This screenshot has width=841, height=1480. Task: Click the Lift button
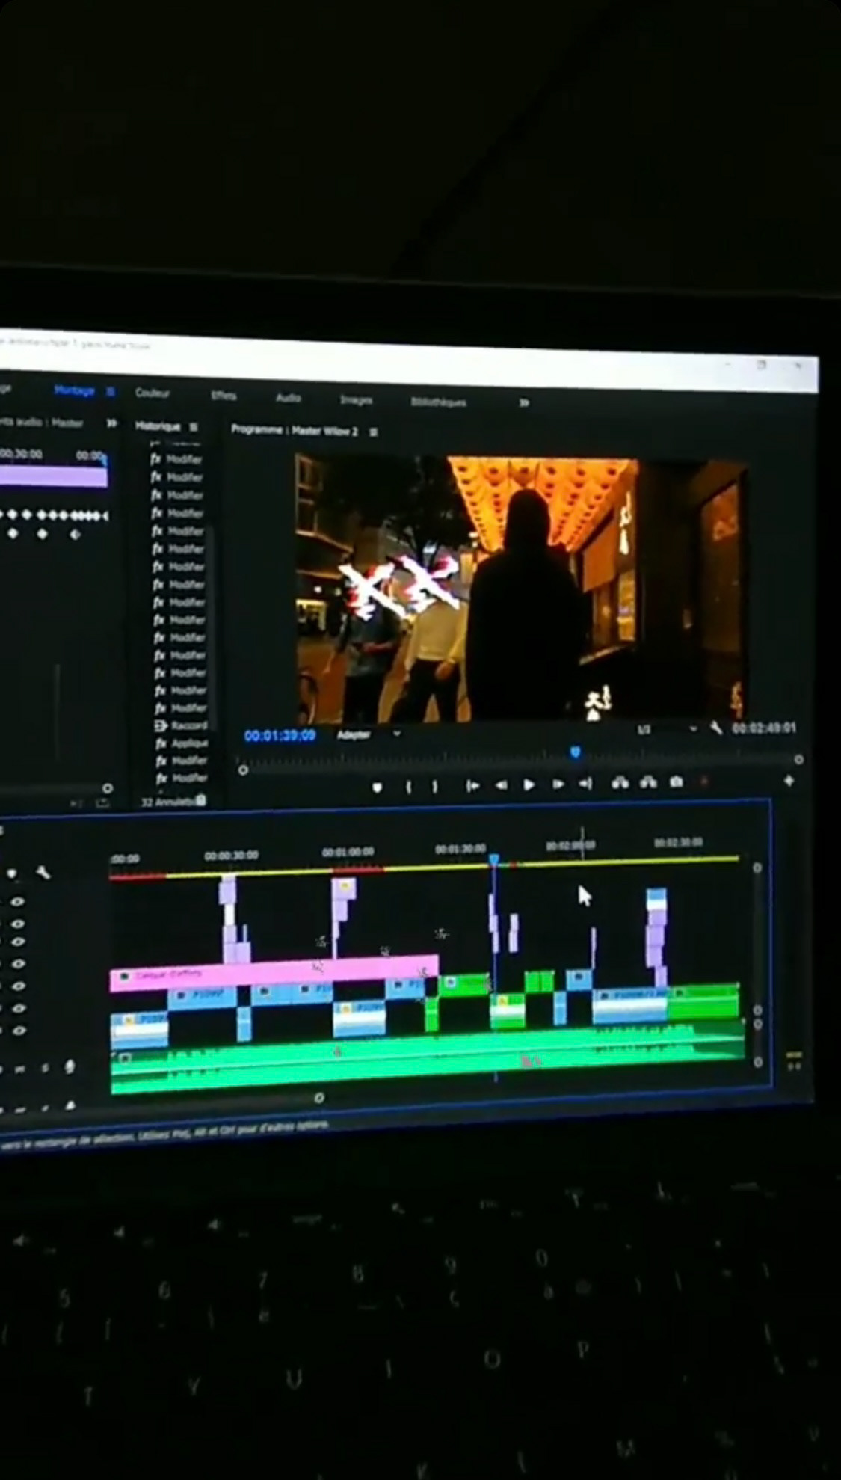pyautogui.click(x=620, y=782)
